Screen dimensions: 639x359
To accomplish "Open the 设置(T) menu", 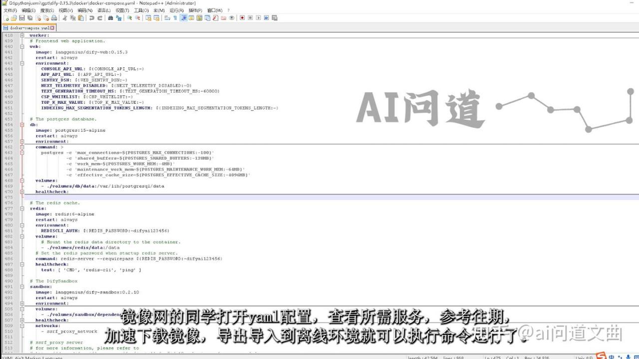I will click(122, 10).
